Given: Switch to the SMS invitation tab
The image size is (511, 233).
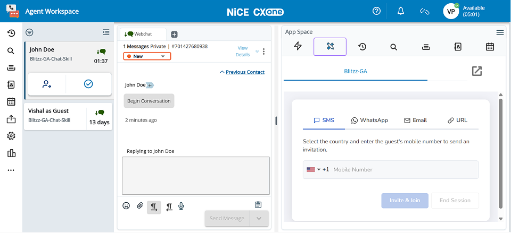Looking at the screenshot, I should click(324, 120).
